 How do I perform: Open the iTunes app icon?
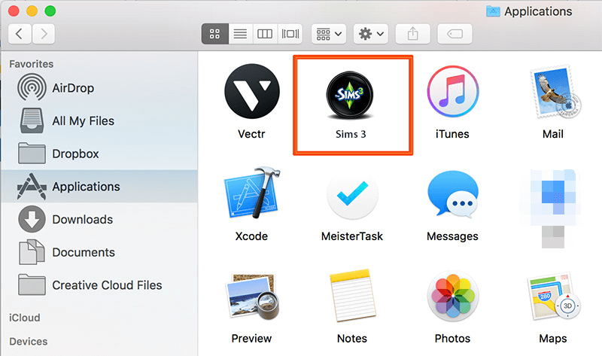(x=453, y=91)
